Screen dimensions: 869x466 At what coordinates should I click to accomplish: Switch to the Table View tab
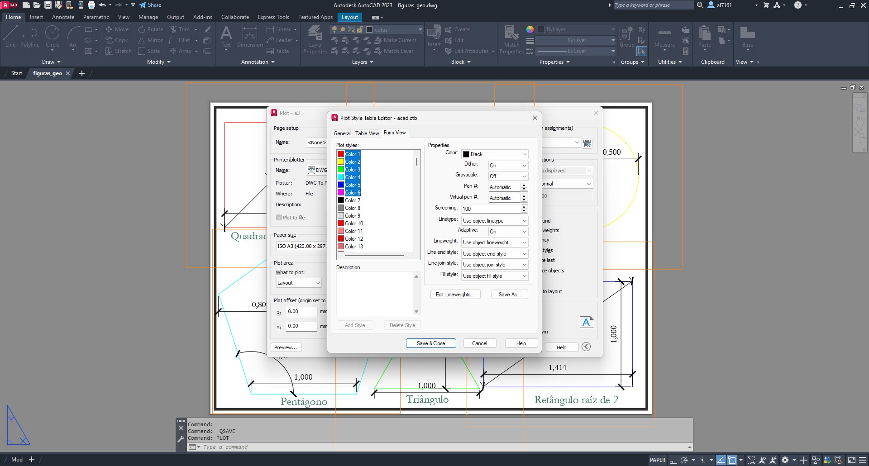point(367,133)
